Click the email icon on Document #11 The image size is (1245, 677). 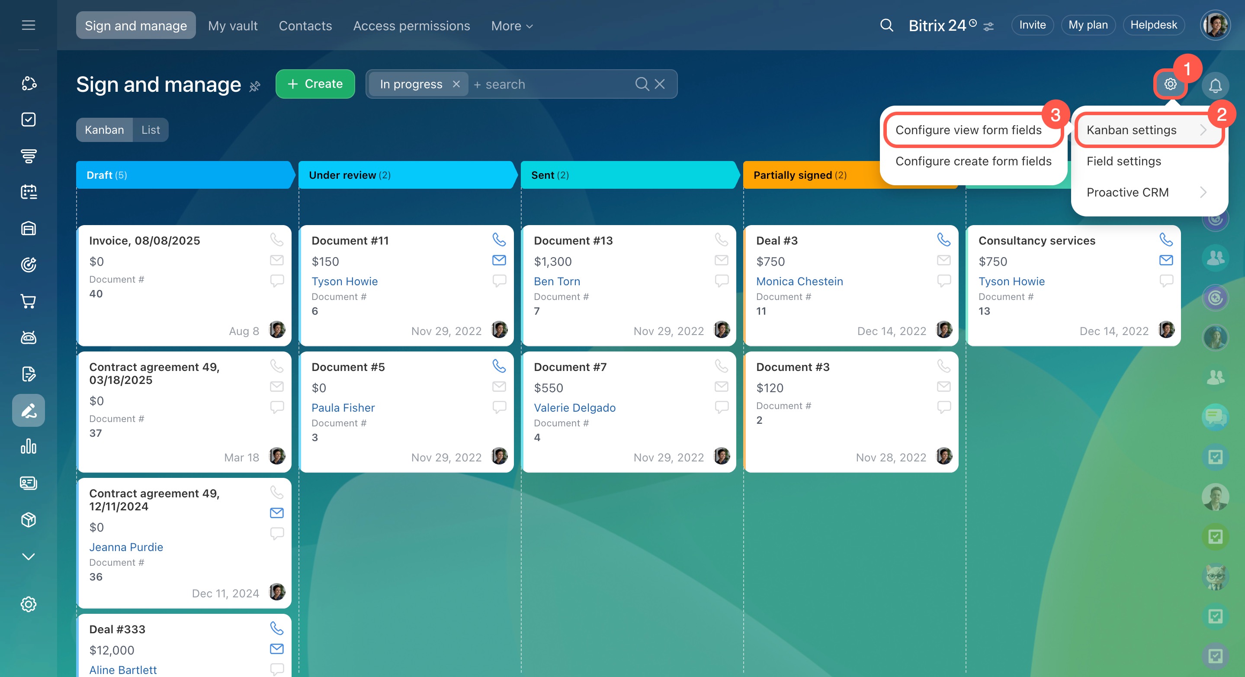(499, 260)
